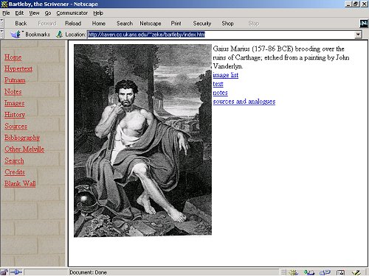The image size is (369, 276).
Task: Click the Bookmarks label button
Action: coord(38,35)
